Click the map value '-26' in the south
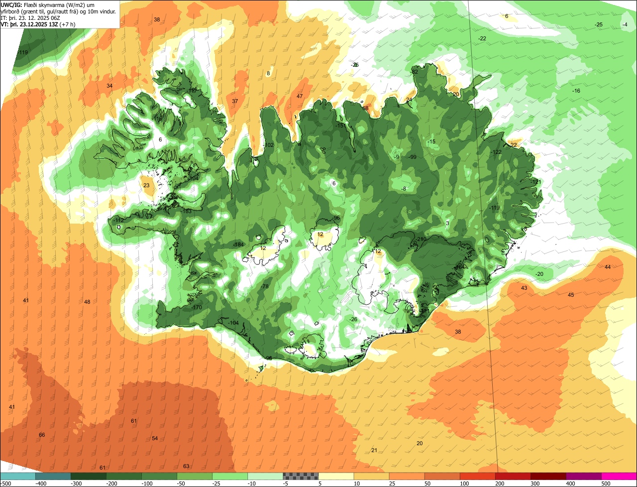 tap(353, 319)
